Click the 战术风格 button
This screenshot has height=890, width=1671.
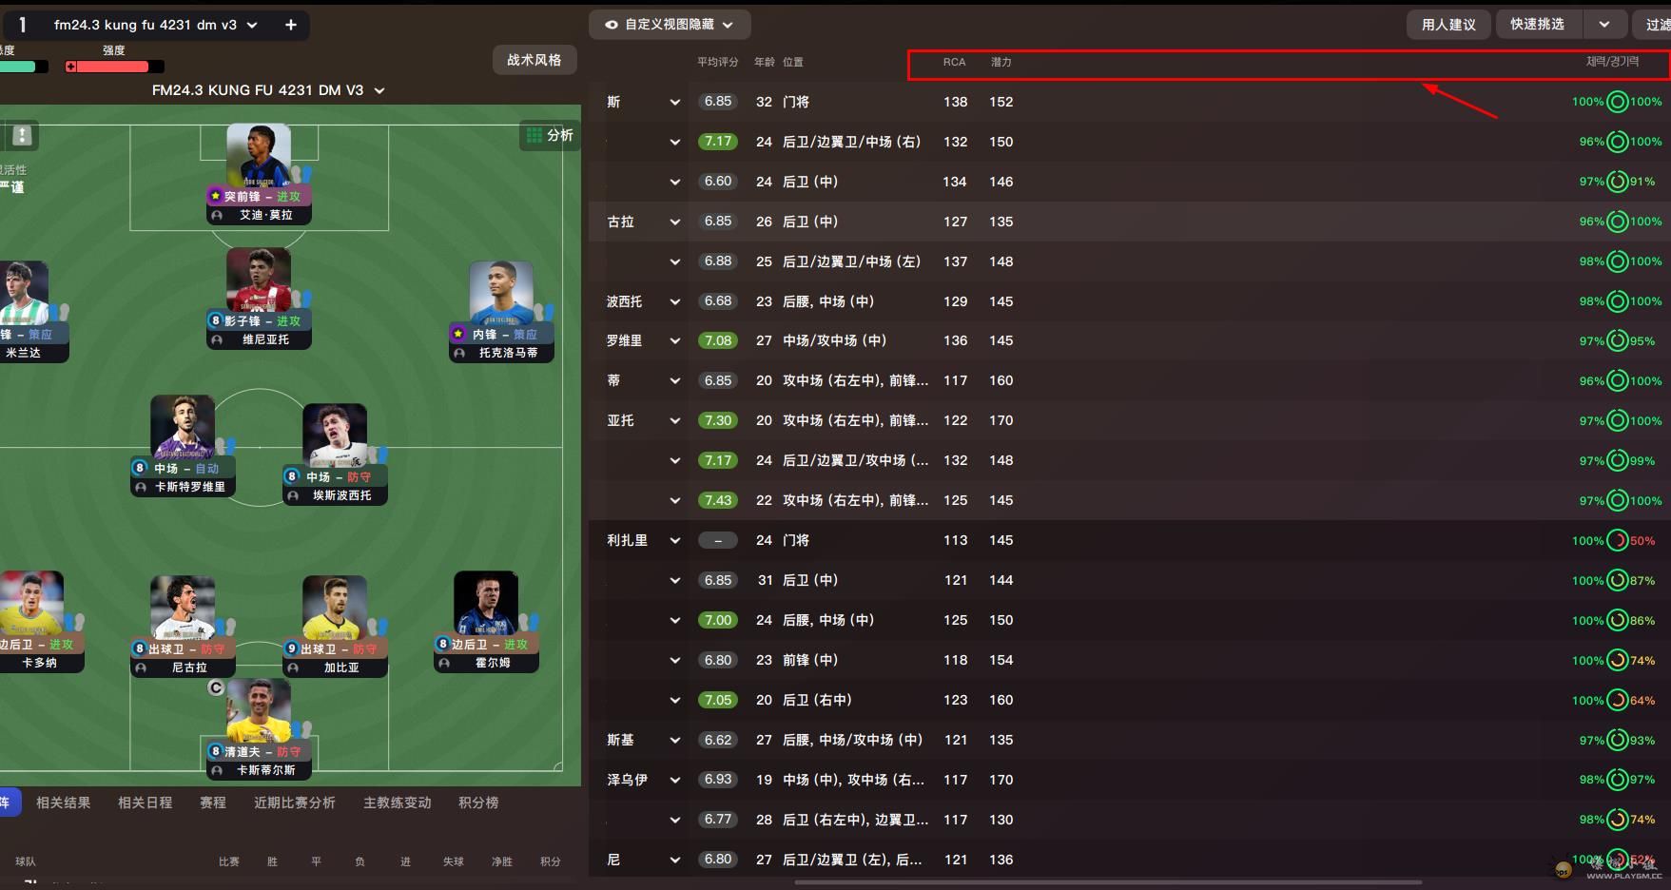[x=534, y=60]
